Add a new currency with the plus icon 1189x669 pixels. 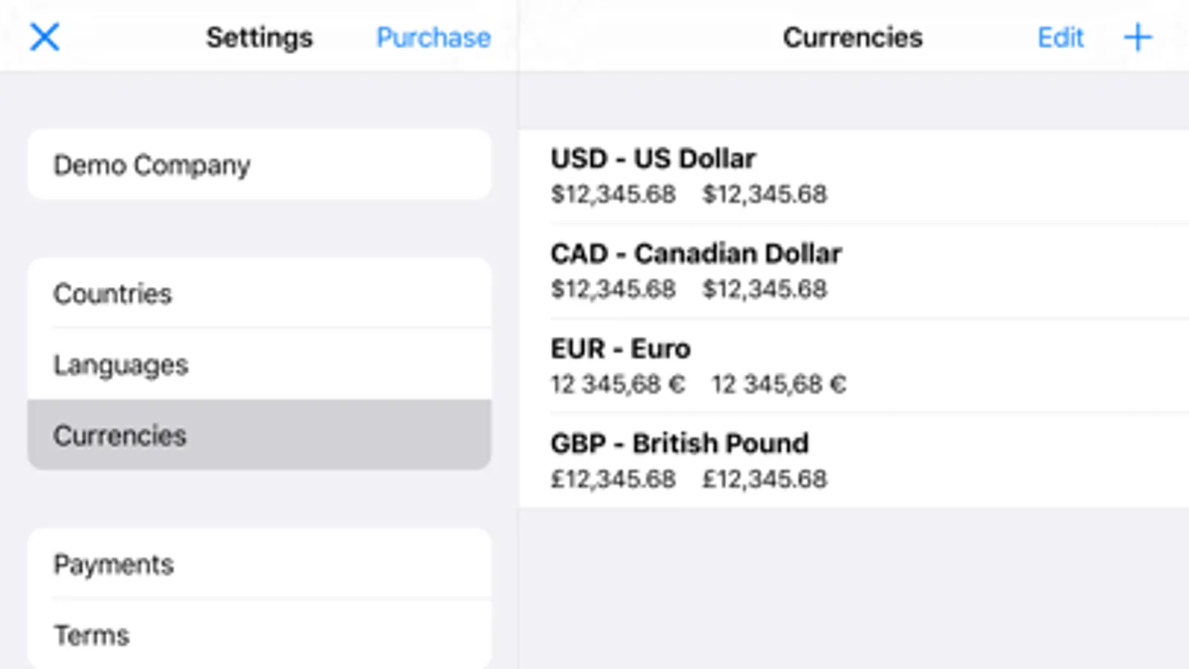point(1137,37)
